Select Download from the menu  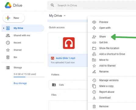[105, 98]
